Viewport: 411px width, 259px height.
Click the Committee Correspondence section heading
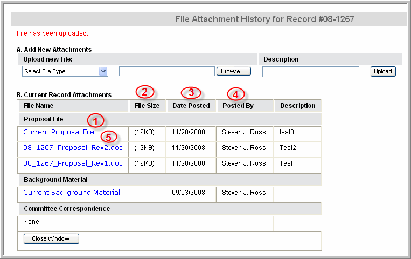point(67,209)
